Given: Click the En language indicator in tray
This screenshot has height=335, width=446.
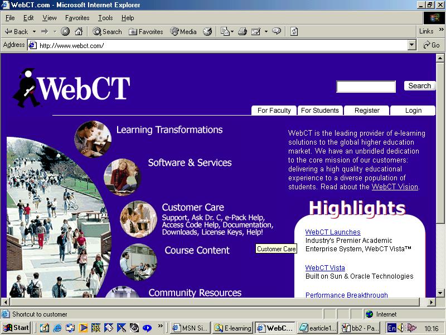Looking at the screenshot, I should [x=392, y=328].
